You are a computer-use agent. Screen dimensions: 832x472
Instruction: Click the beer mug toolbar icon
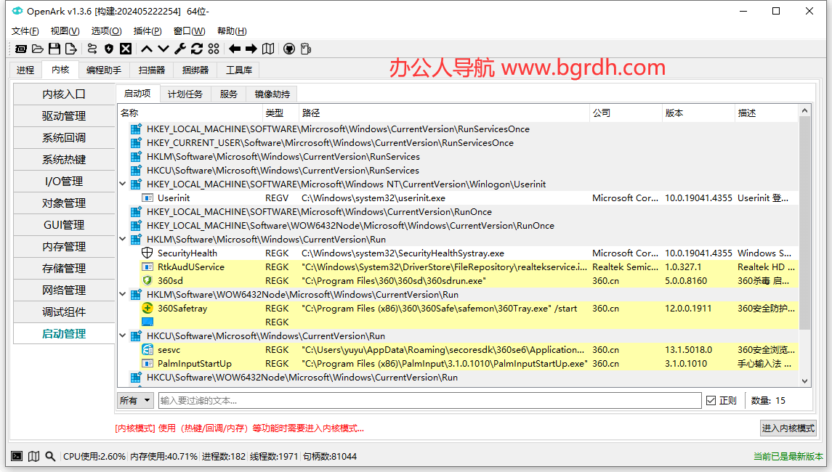306,49
